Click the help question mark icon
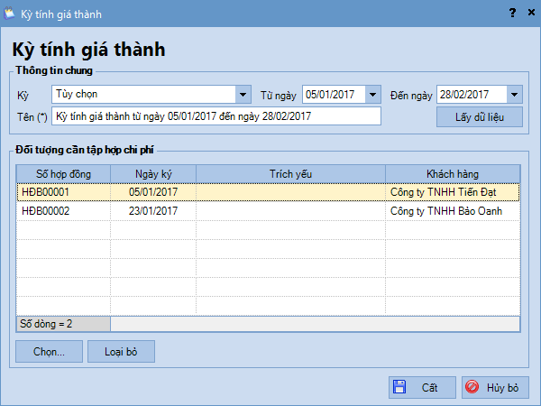The width and height of the screenshot is (541, 406). (x=511, y=13)
